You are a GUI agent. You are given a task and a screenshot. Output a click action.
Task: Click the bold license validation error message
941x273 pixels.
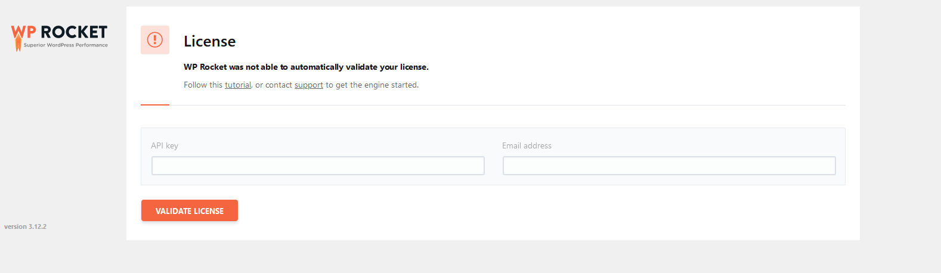pyautogui.click(x=306, y=67)
